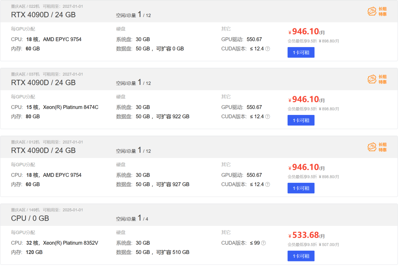This screenshot has width=400, height=267.
Task: Select the 重庆A区 / 037机 card header
Action: click(199, 79)
